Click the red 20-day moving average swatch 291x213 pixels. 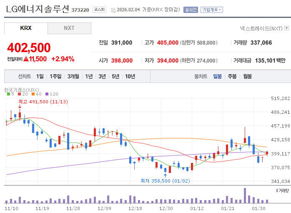pyautogui.click(x=19, y=94)
